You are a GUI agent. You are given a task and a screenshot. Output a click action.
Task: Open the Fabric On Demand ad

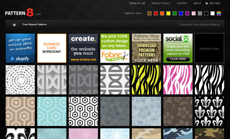click(115, 48)
